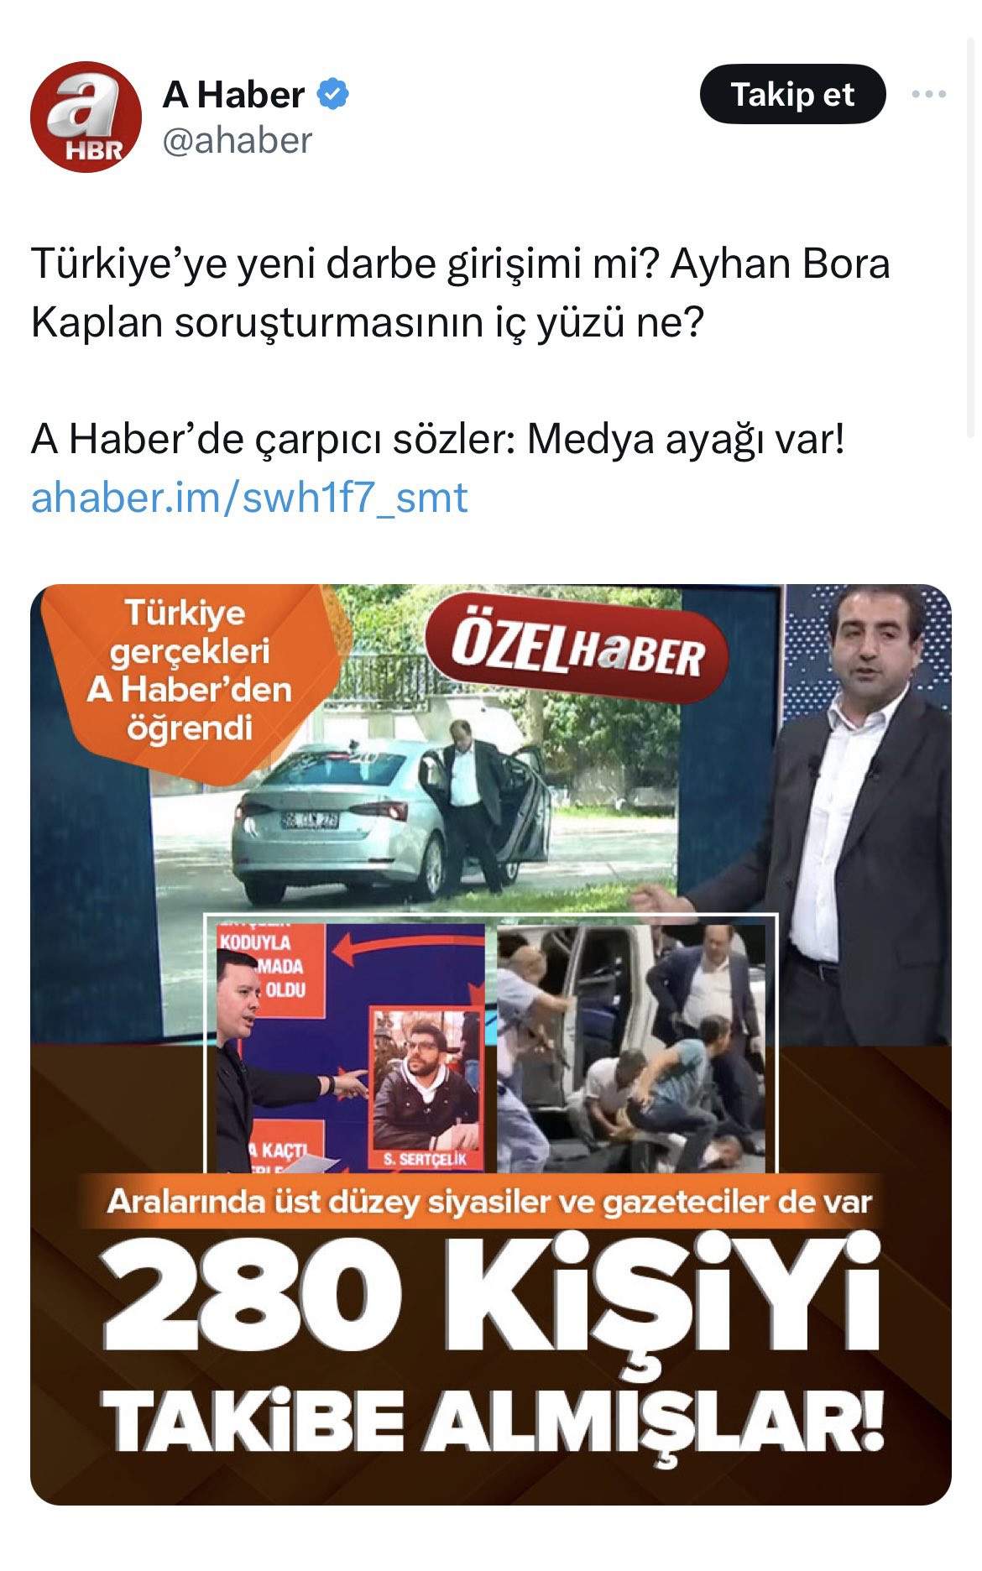The height and width of the screenshot is (1571, 982).
Task: Click the blue verified badge
Action: pos(333,94)
